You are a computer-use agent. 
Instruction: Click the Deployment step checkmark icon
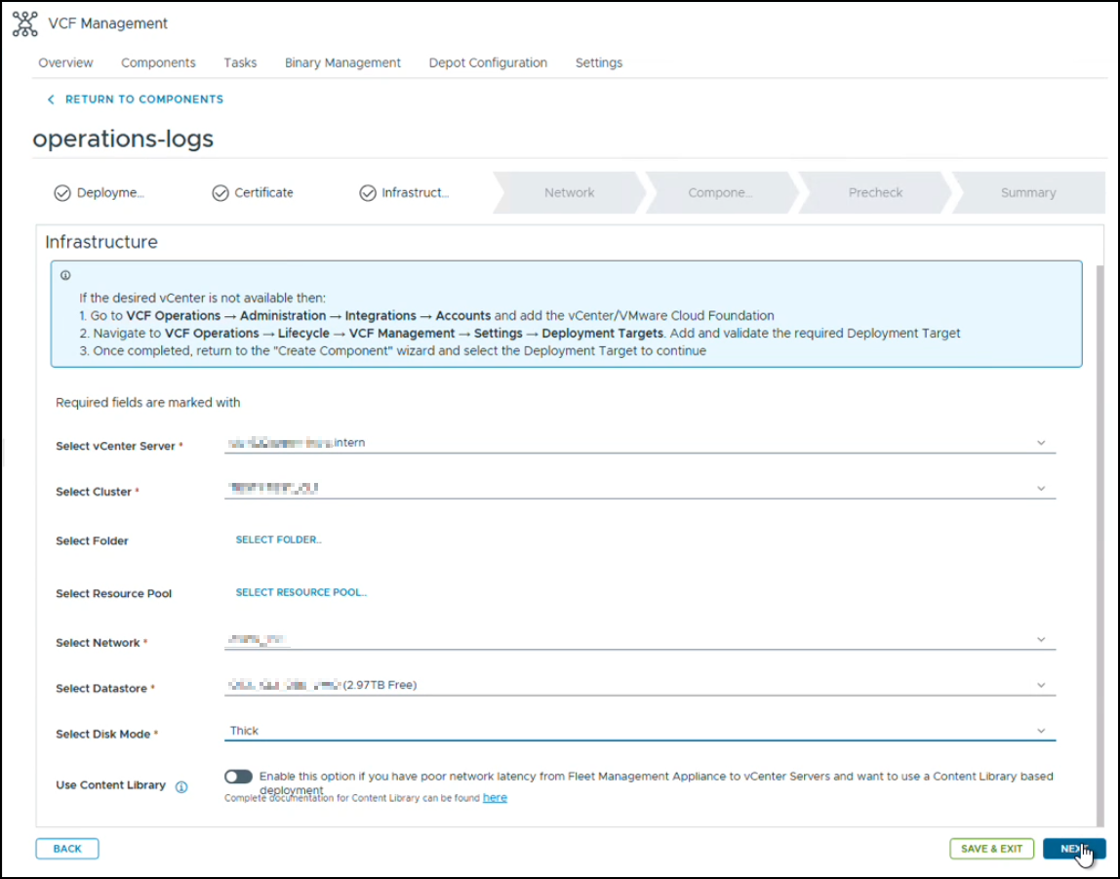pos(62,193)
